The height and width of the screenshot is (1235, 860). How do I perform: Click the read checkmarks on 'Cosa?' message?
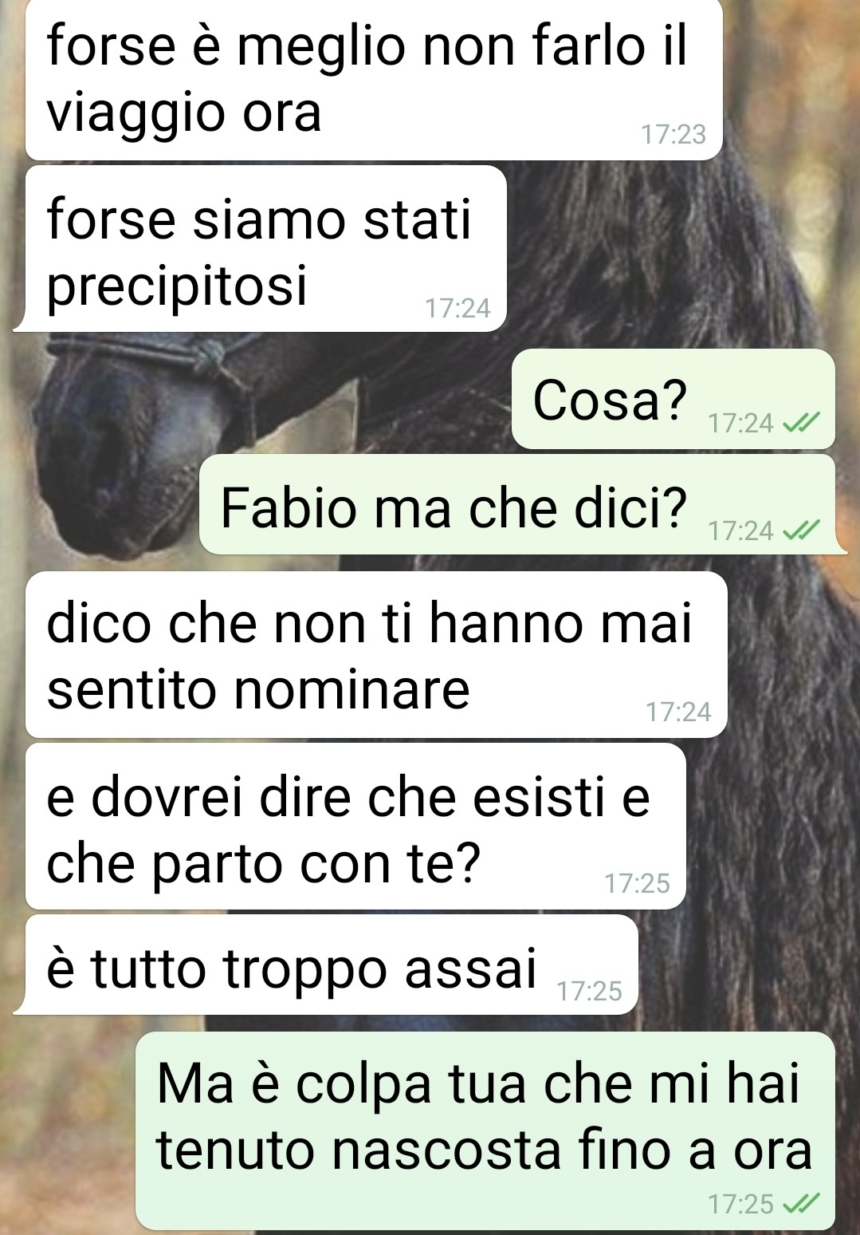coord(802,424)
